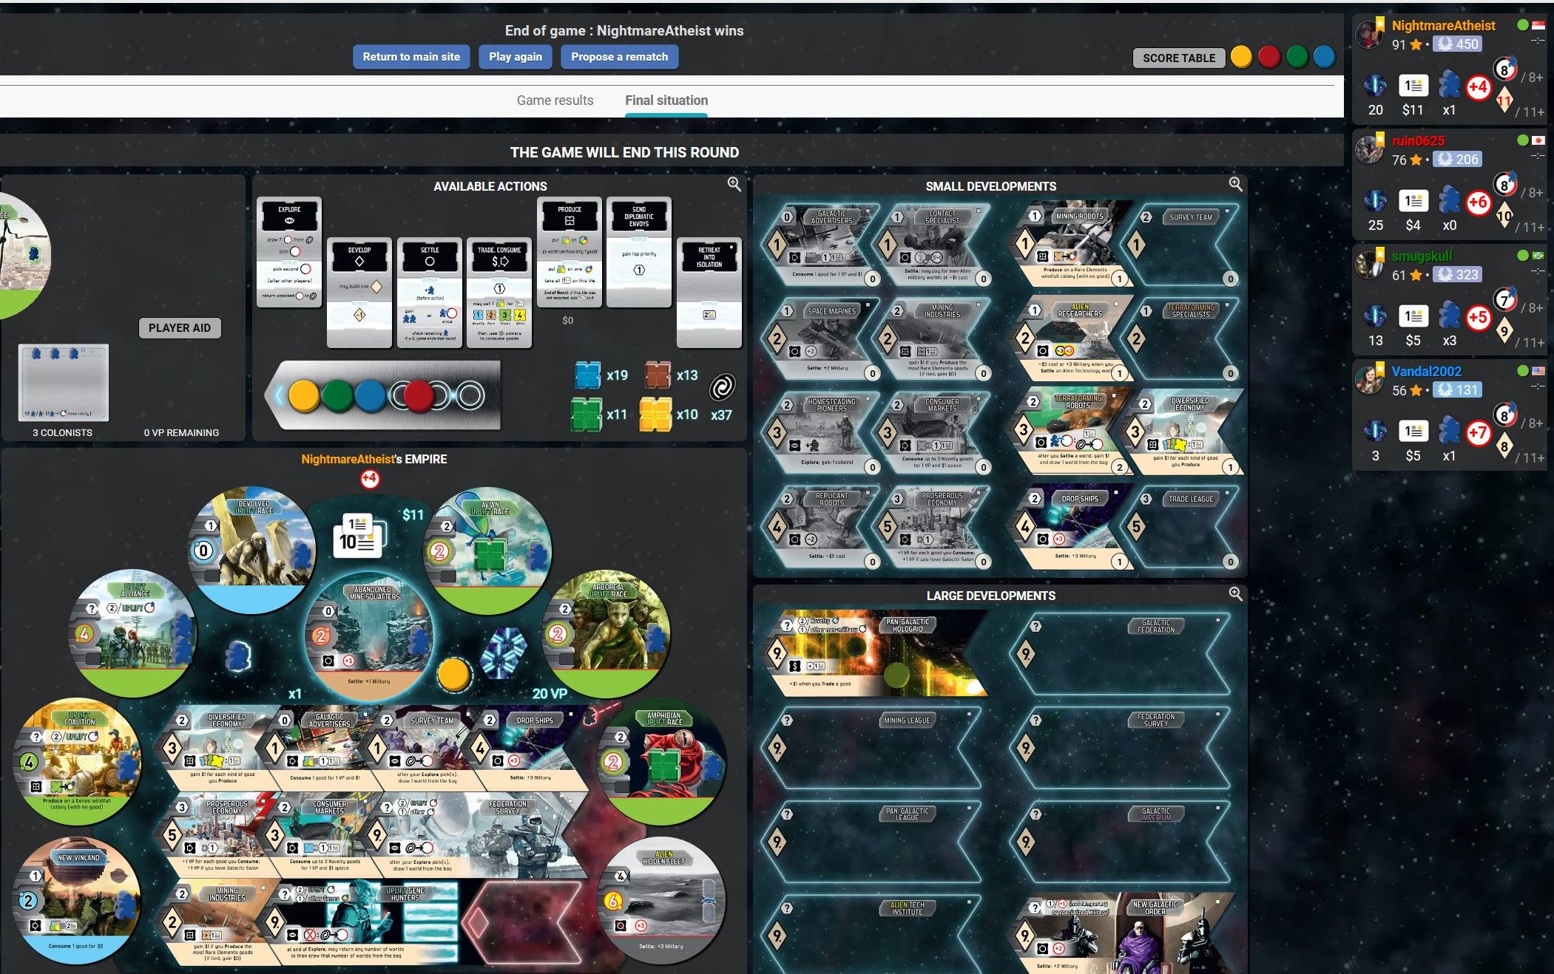Click the 450 ELO badge for NightmareAtheist

point(1457,44)
